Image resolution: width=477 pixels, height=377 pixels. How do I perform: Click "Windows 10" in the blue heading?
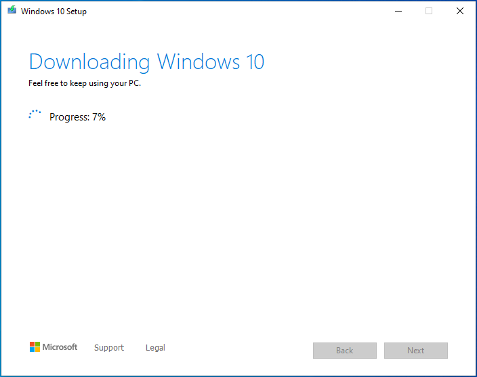[x=211, y=62]
